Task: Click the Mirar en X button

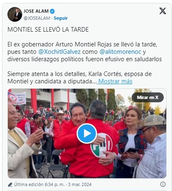Action: coord(148,97)
